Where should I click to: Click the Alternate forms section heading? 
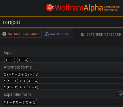point(18,67)
